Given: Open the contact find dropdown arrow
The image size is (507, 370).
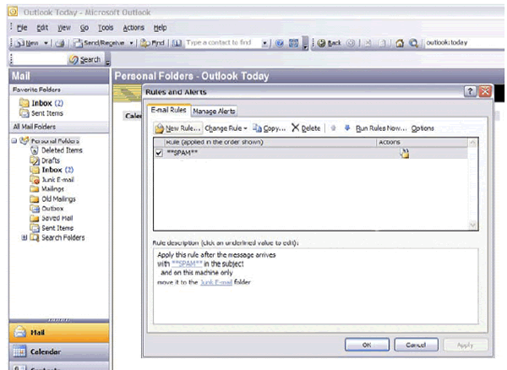Looking at the screenshot, I should (x=264, y=43).
